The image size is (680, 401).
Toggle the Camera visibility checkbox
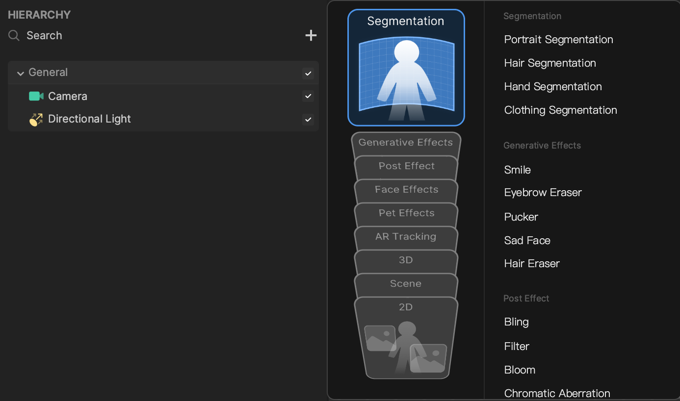coord(308,96)
